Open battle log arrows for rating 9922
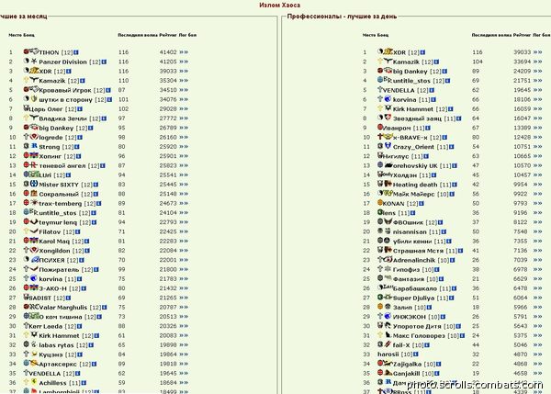 tap(537, 194)
